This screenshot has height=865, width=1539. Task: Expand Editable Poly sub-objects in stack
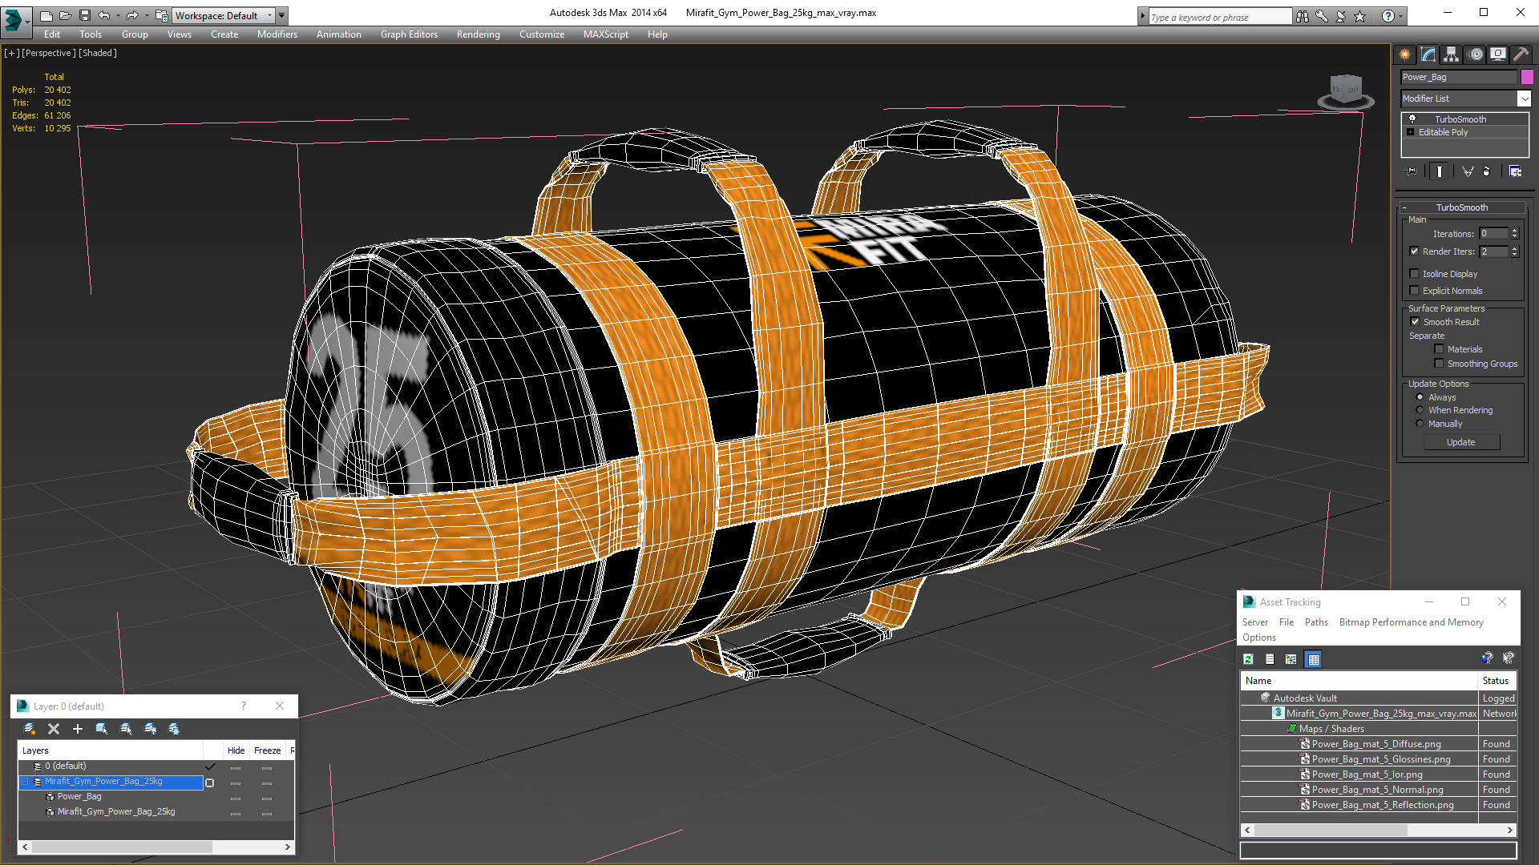[1411, 132]
